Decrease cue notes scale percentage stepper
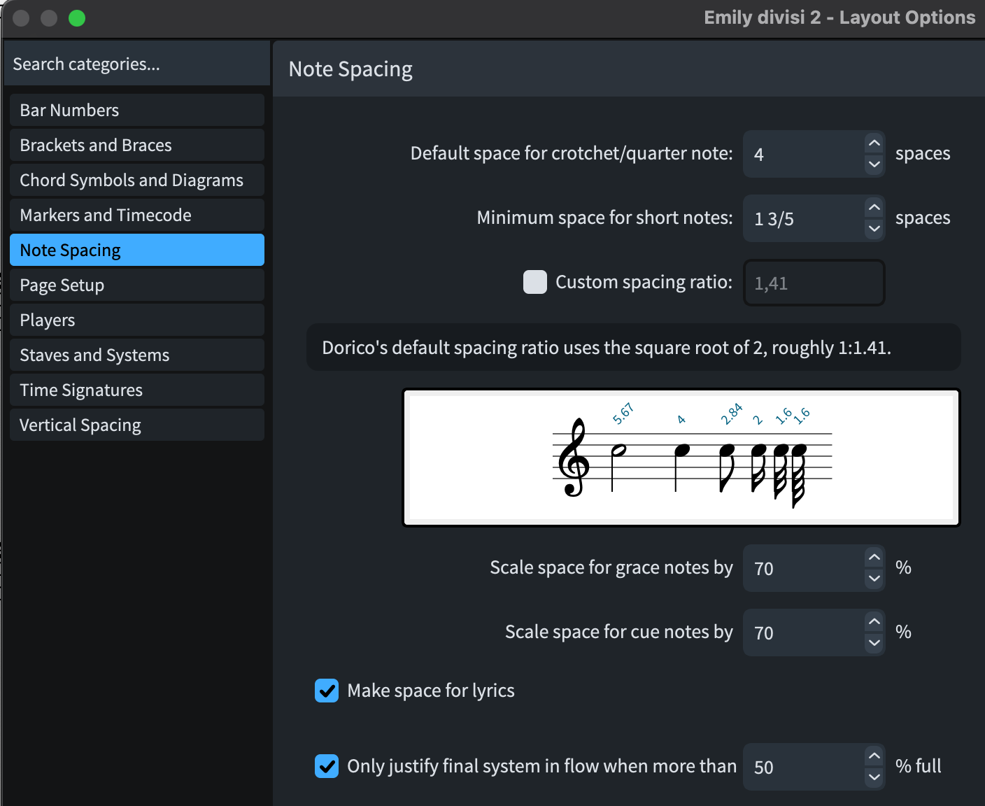This screenshot has height=806, width=985. click(874, 643)
